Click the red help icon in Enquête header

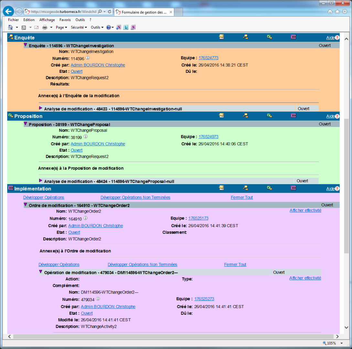click(x=337, y=37)
